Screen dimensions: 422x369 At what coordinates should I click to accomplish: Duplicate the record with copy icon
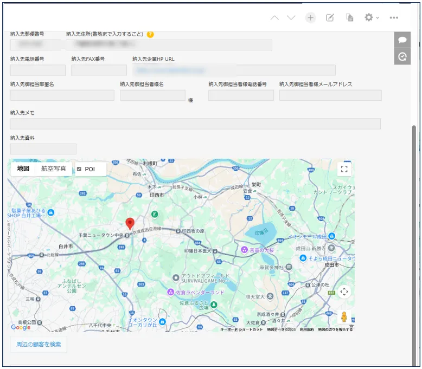coord(349,18)
